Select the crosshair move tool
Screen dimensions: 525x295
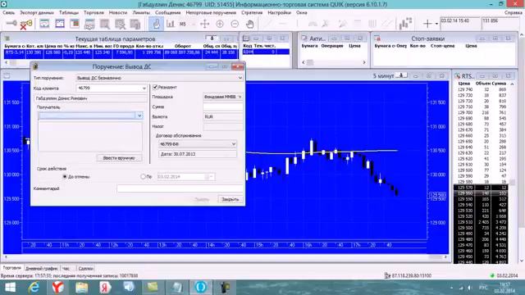(204, 24)
